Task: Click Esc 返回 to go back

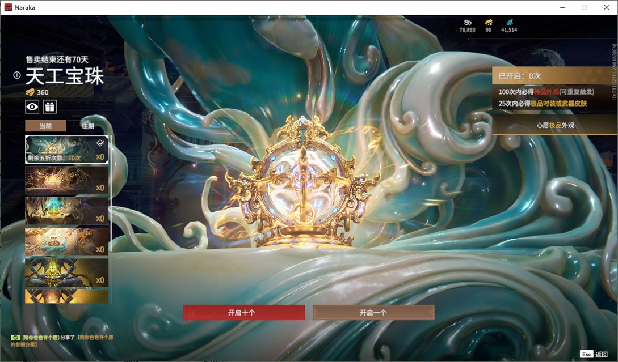Action: tap(594, 354)
